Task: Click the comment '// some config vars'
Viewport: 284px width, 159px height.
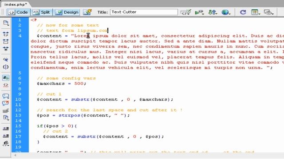Action: point(66,78)
